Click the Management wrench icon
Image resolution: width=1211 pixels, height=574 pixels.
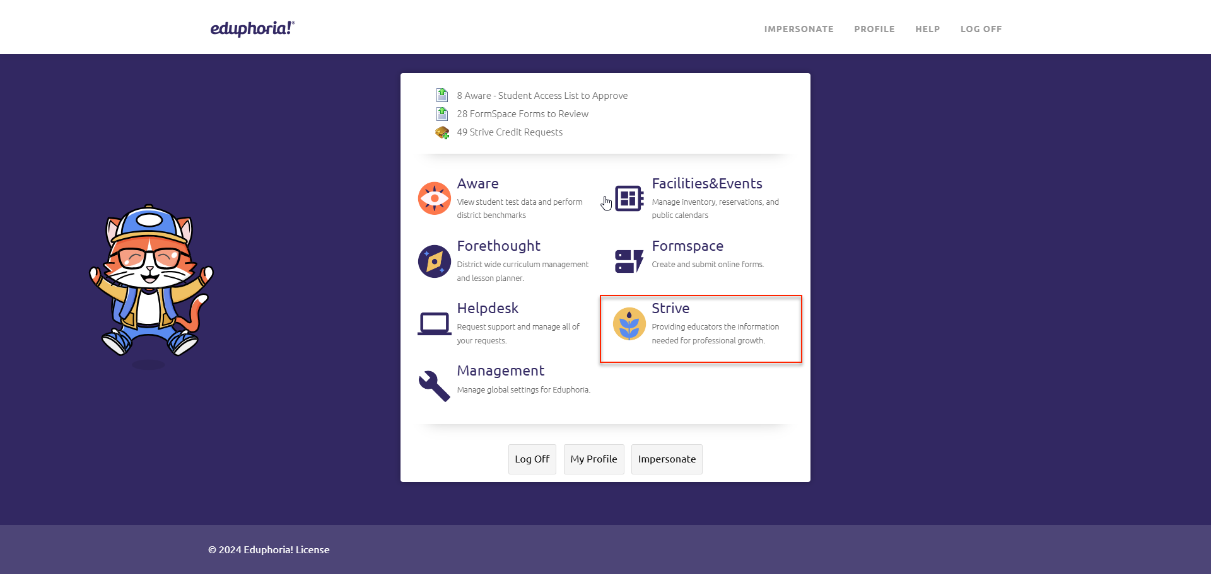[434, 386]
